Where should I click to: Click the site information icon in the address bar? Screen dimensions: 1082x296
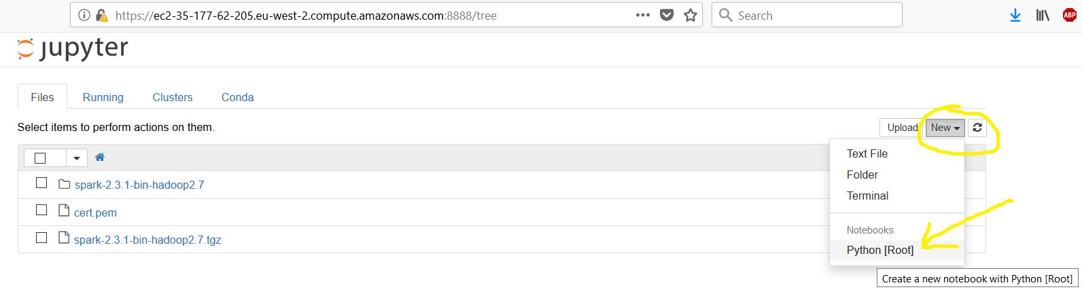click(x=84, y=15)
